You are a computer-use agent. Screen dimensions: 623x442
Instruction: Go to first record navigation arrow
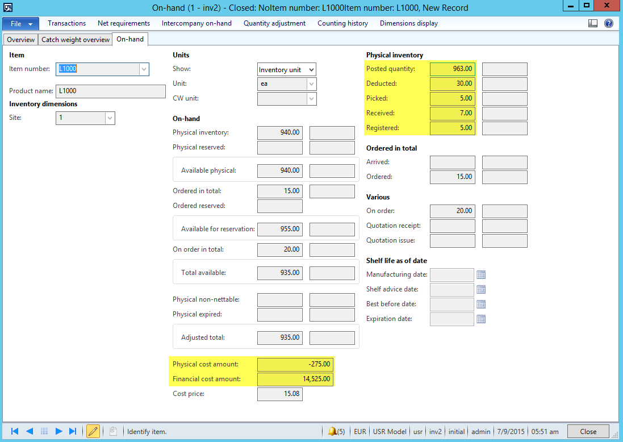[x=15, y=431]
